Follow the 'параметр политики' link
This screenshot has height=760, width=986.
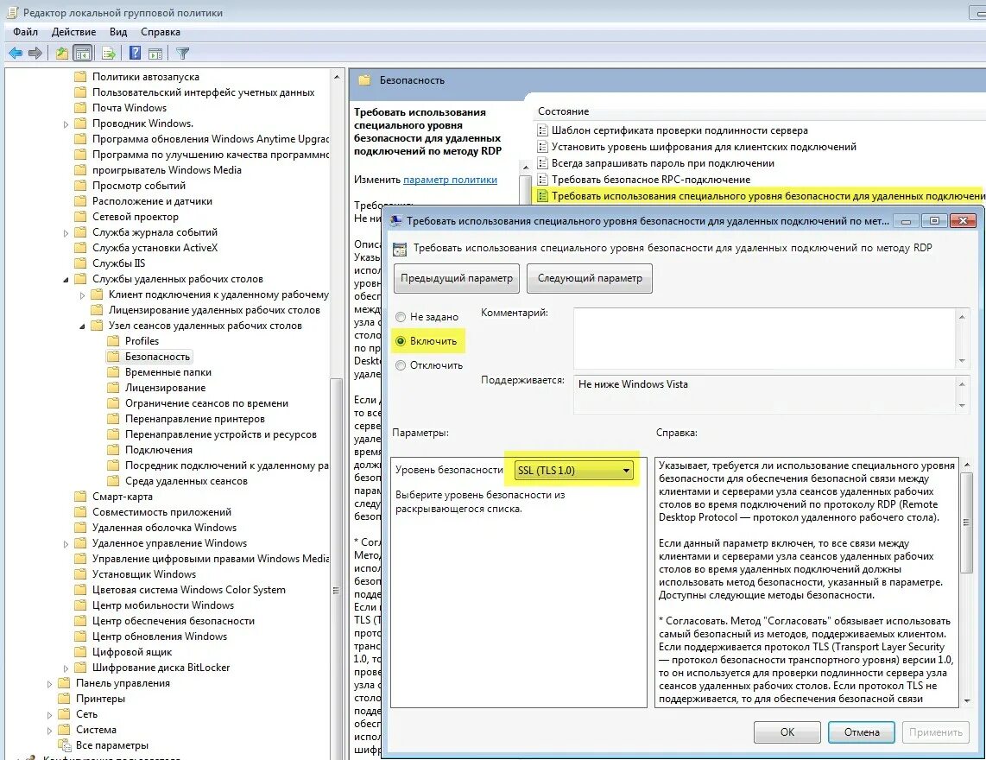pos(450,180)
